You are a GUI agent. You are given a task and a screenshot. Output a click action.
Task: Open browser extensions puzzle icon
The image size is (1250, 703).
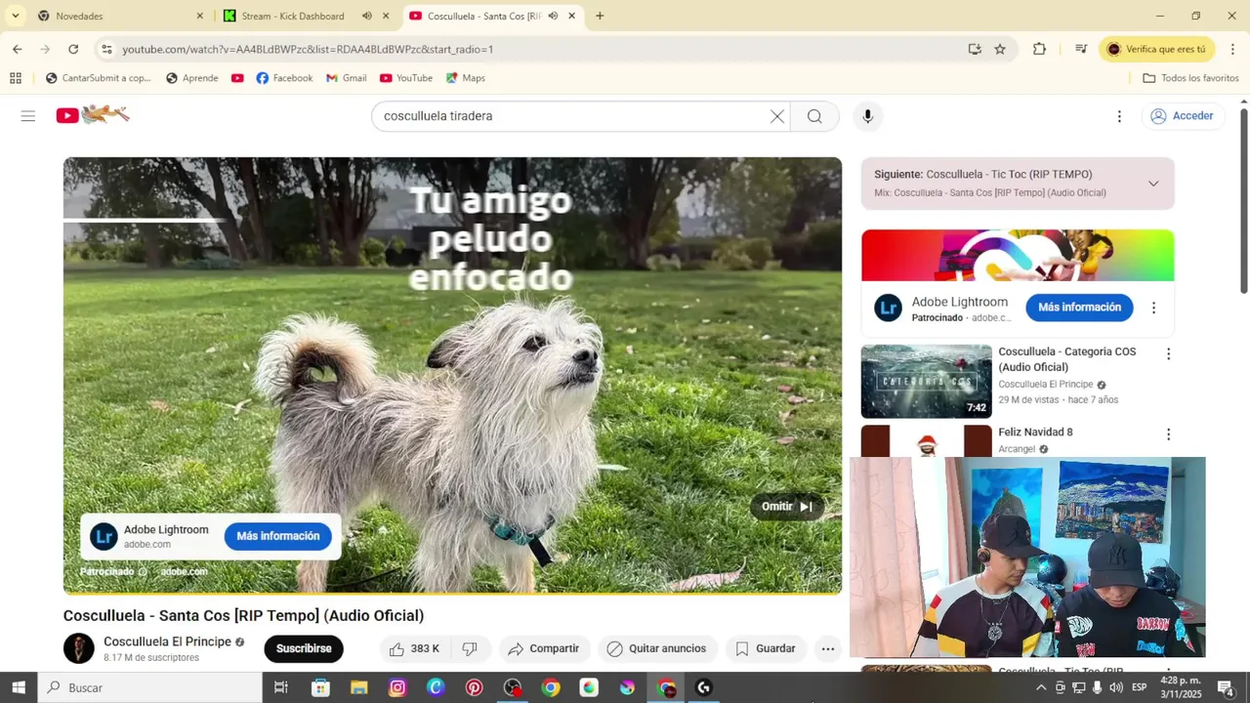coord(1039,49)
